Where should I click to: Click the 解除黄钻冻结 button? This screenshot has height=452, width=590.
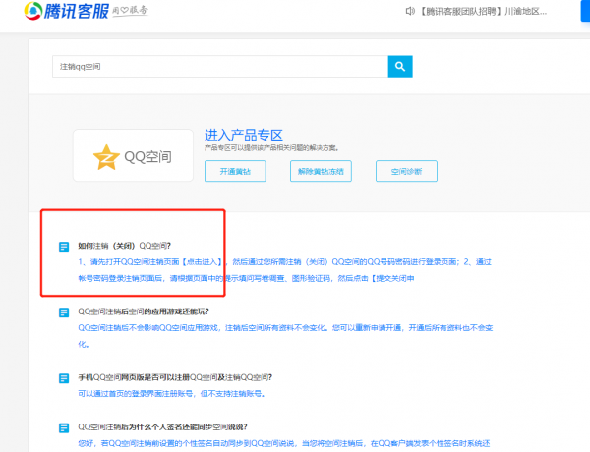click(x=321, y=172)
